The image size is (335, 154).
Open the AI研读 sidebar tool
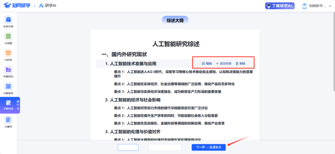(8, 55)
